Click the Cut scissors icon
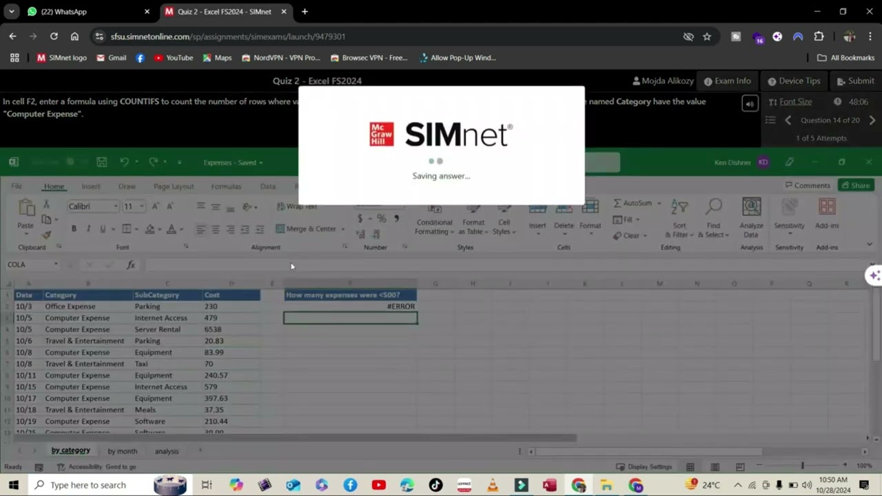 pyautogui.click(x=46, y=205)
